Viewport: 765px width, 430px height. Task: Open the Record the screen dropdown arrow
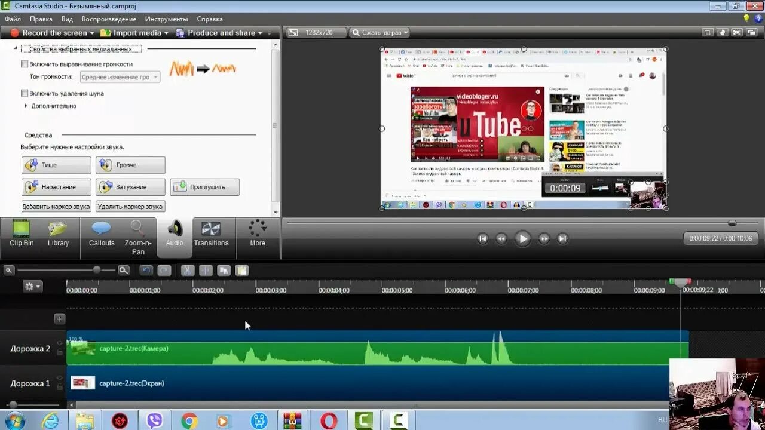(x=92, y=33)
